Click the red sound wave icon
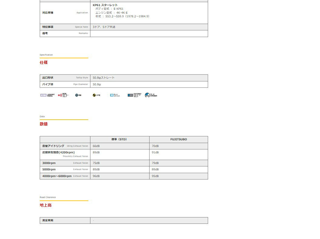 [x=60, y=95]
